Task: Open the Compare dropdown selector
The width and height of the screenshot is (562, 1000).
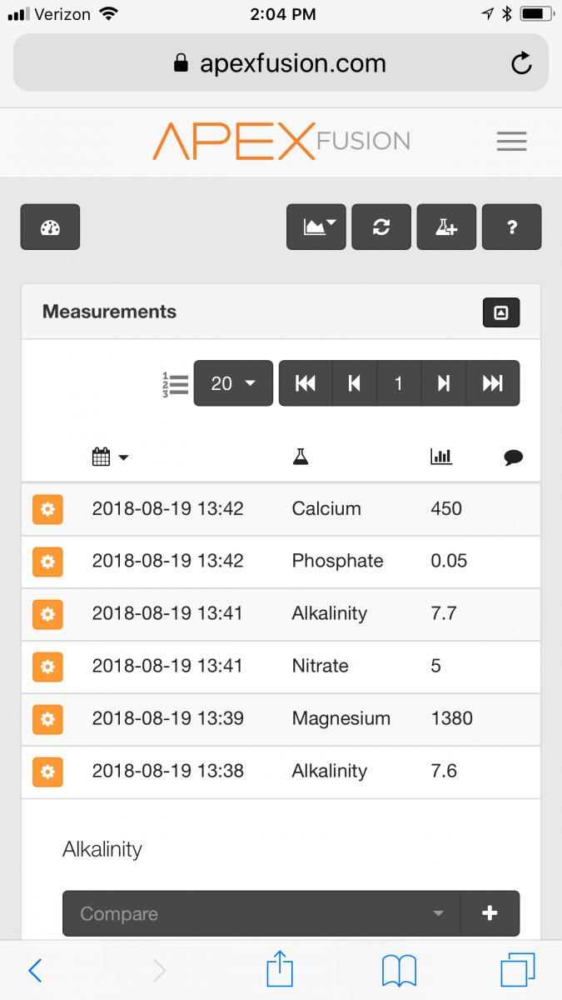Action: (261, 914)
